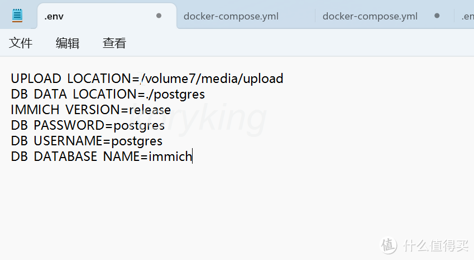474x260 pixels.
Task: Click the 值 watermark logo icon
Action: [x=389, y=245]
